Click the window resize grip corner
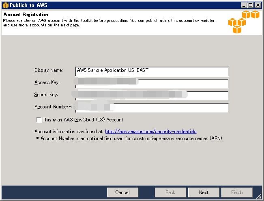 tap(259, 196)
